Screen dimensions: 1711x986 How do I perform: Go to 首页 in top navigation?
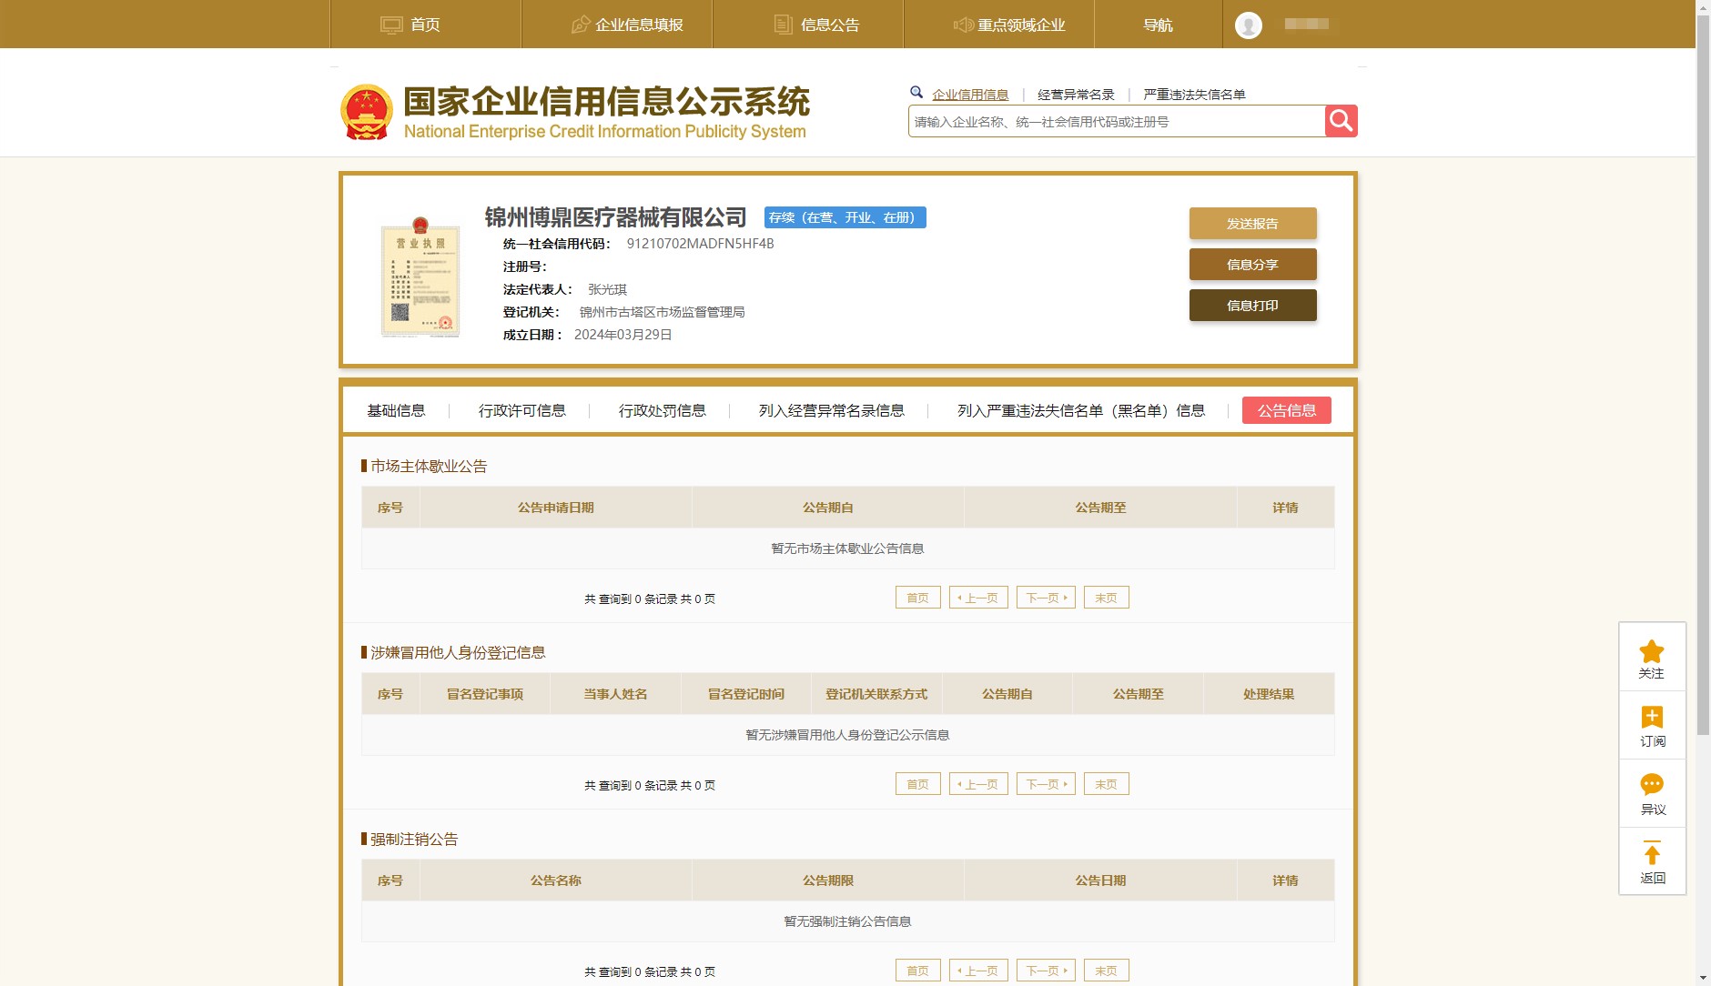410,25
